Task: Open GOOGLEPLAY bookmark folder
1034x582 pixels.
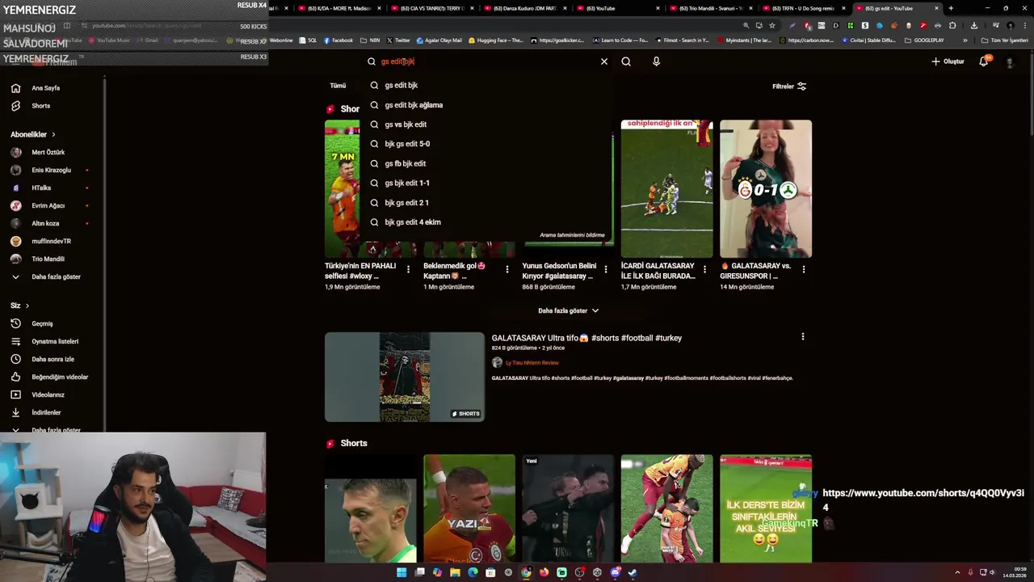Action: coord(924,40)
